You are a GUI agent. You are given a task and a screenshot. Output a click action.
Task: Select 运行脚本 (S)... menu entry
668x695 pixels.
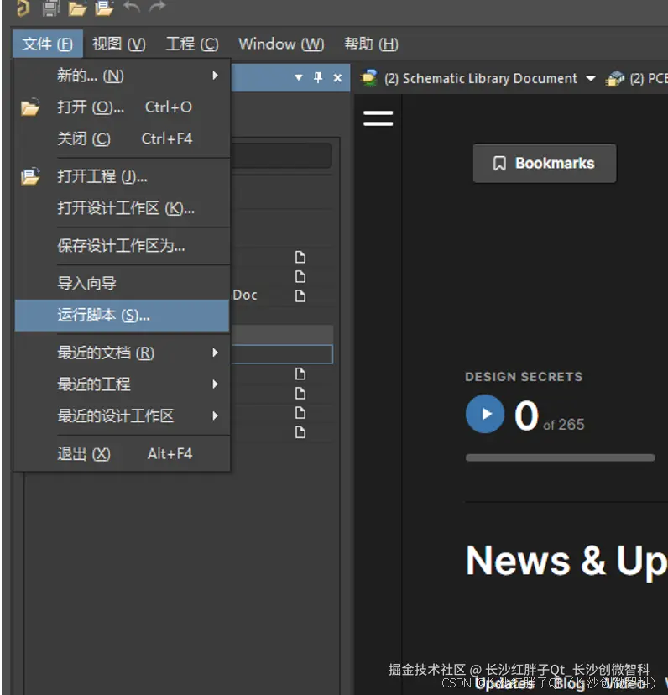click(x=122, y=315)
